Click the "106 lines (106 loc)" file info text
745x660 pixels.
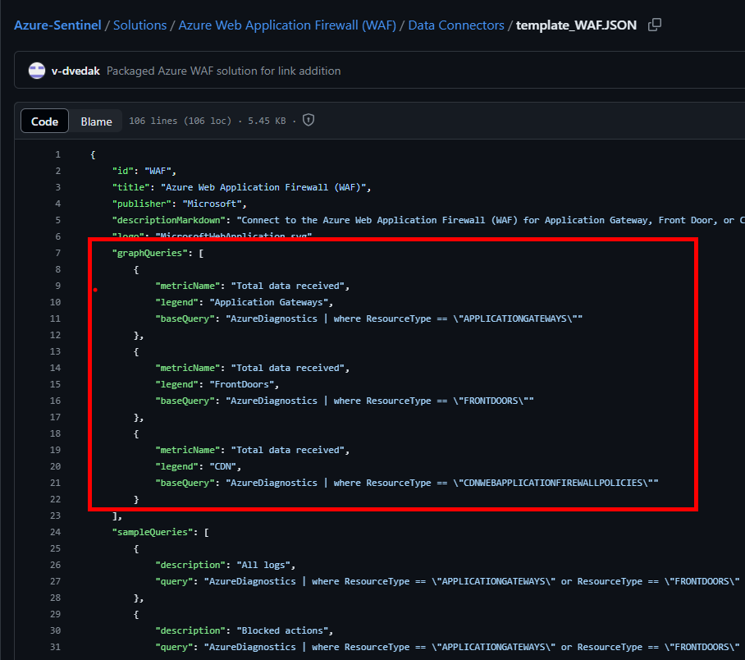click(180, 121)
